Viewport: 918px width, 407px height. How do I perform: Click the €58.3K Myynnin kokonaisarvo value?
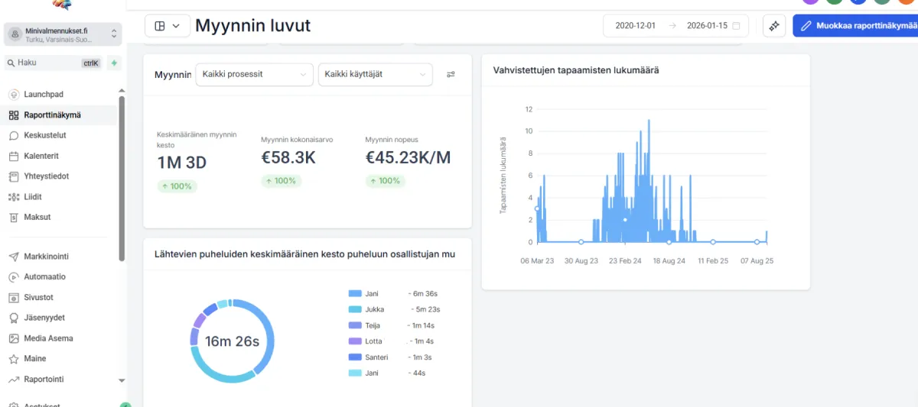288,158
